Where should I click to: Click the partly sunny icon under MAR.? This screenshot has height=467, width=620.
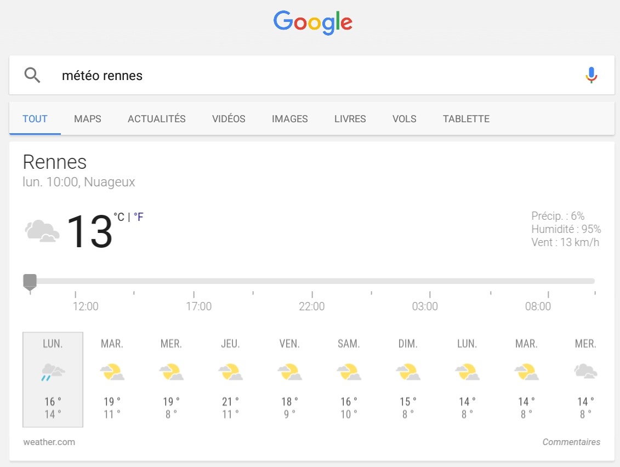point(112,371)
